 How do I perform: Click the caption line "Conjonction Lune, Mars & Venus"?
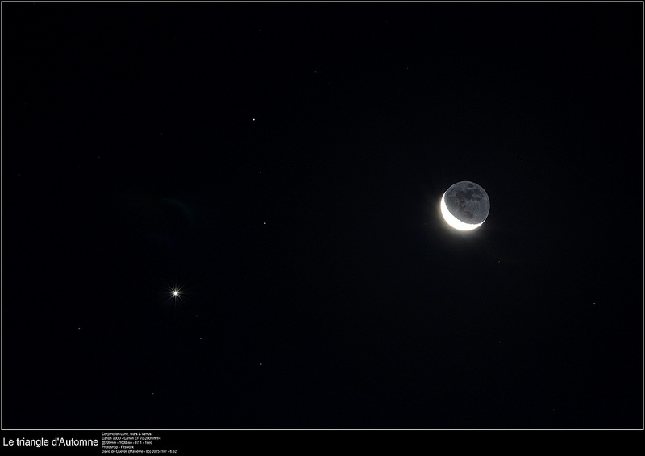127,433
